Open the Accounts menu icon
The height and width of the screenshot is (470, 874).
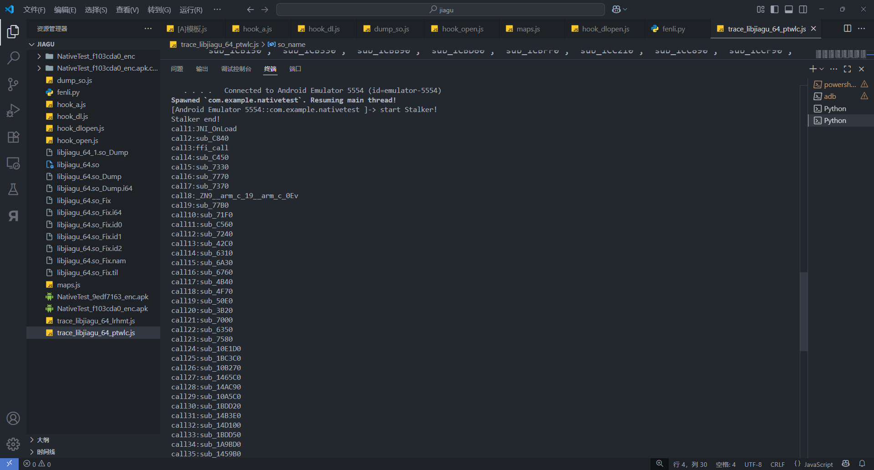click(x=13, y=418)
